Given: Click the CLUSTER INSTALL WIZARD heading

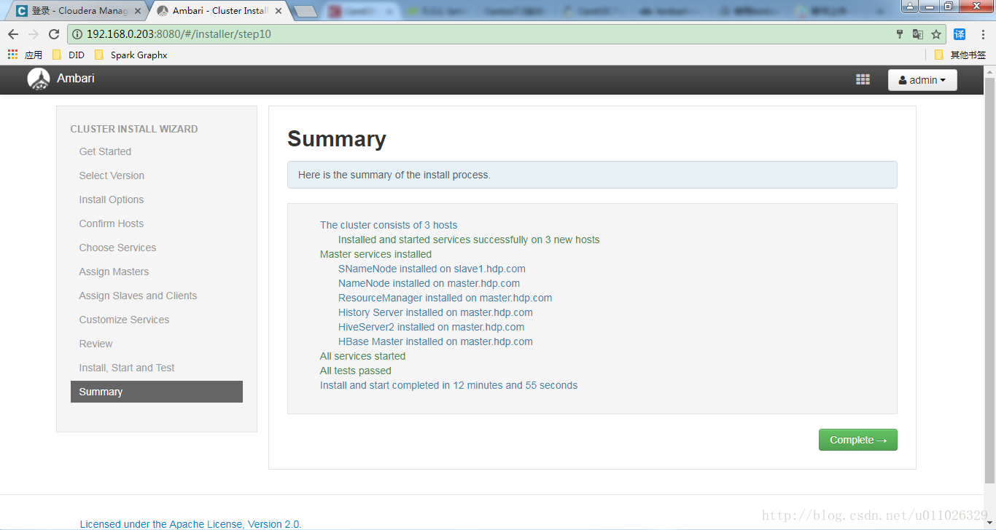Looking at the screenshot, I should coord(134,129).
